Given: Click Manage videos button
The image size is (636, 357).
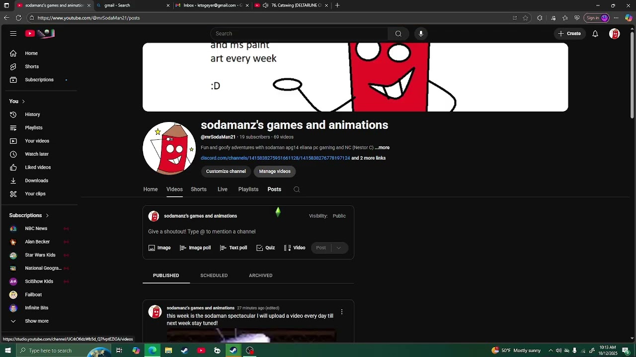Looking at the screenshot, I should [x=275, y=172].
